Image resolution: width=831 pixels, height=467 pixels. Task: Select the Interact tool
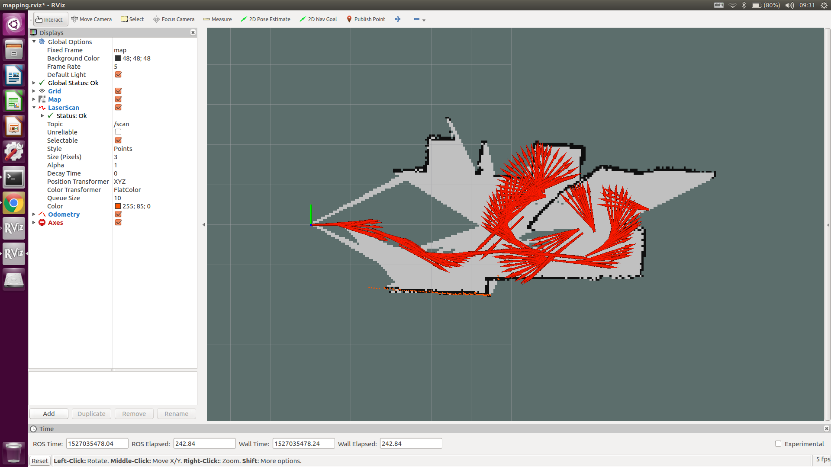pos(50,19)
